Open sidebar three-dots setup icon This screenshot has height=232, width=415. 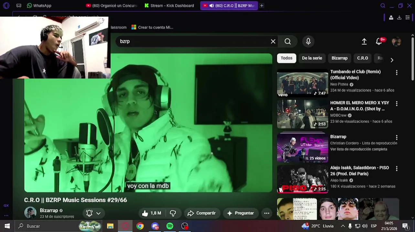pos(6,215)
